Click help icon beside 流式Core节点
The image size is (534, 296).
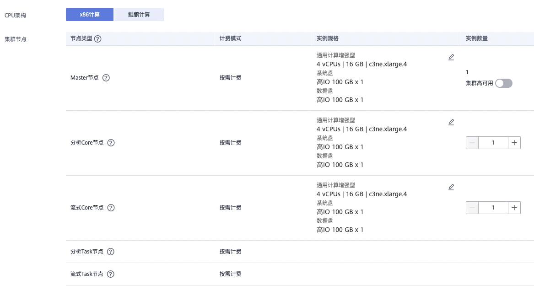click(x=111, y=208)
